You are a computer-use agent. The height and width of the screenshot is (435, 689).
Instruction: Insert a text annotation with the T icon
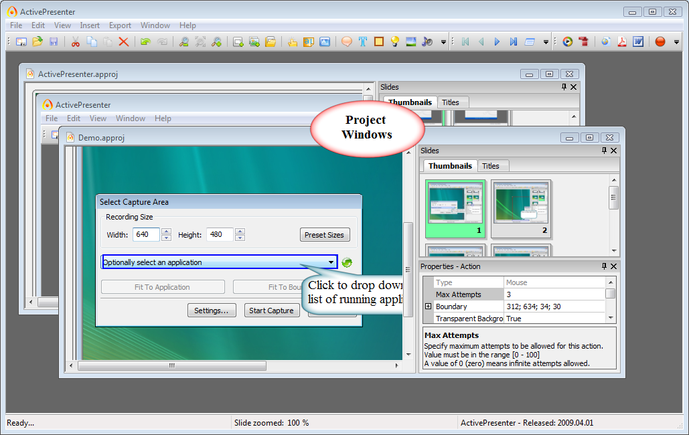coord(362,41)
